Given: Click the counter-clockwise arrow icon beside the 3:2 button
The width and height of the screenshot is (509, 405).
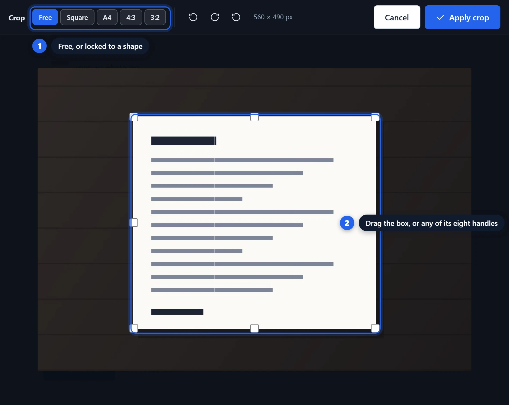Looking at the screenshot, I should (x=193, y=17).
